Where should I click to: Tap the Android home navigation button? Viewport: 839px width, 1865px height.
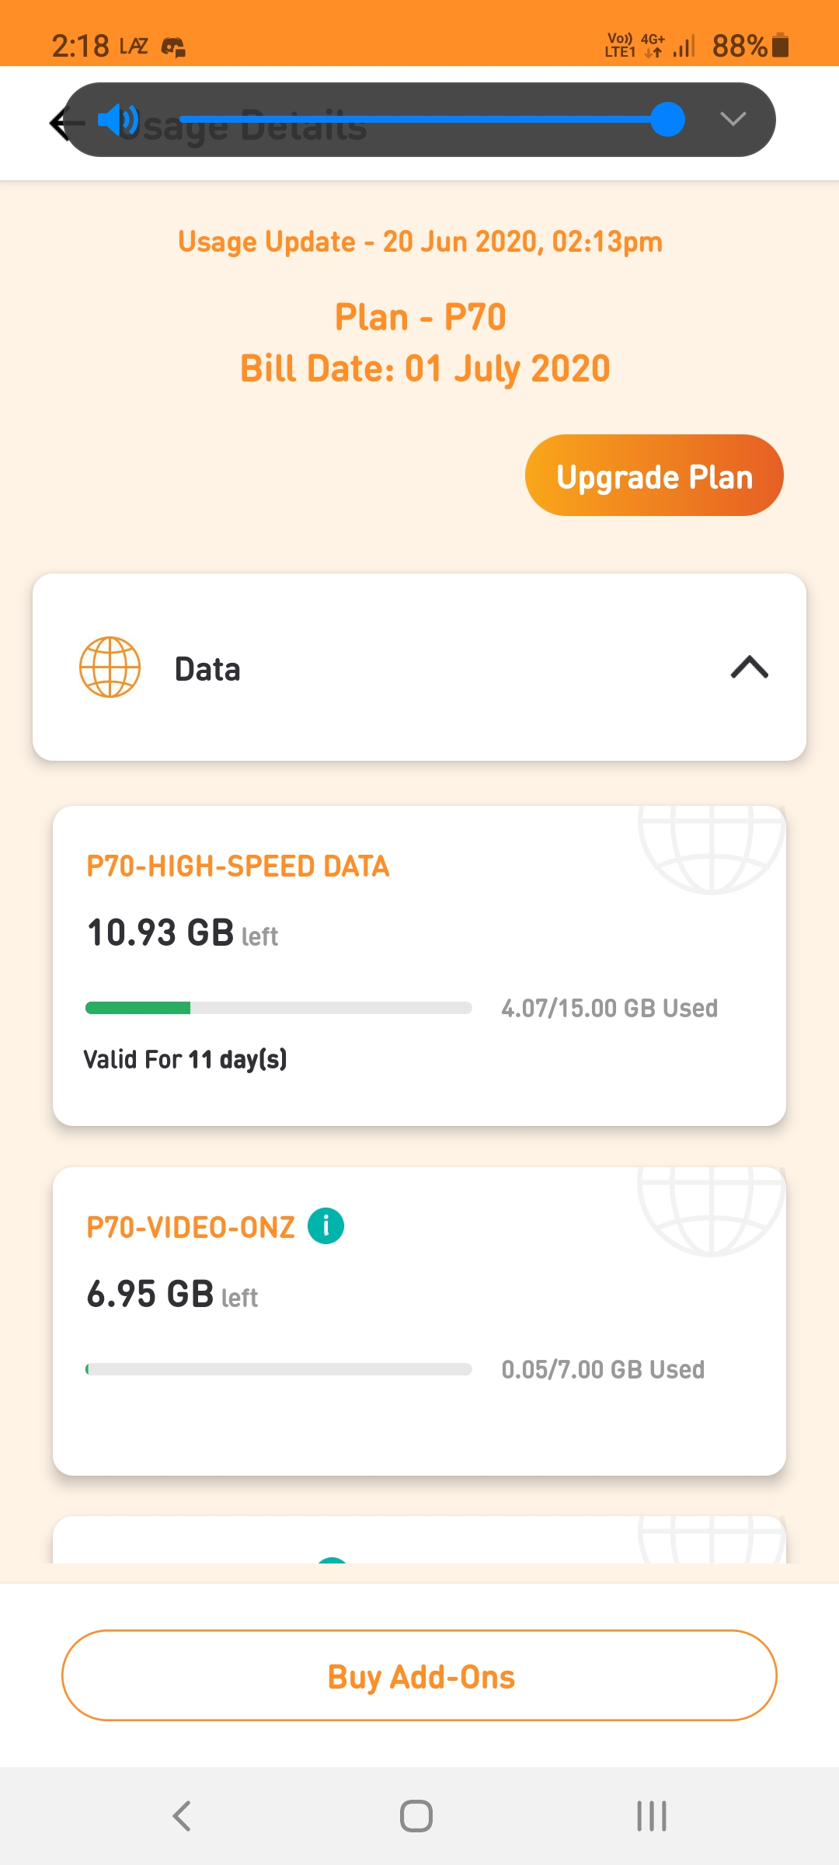pyautogui.click(x=416, y=1816)
